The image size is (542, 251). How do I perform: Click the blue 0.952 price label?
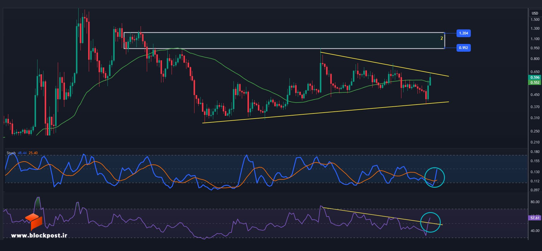[463, 48]
